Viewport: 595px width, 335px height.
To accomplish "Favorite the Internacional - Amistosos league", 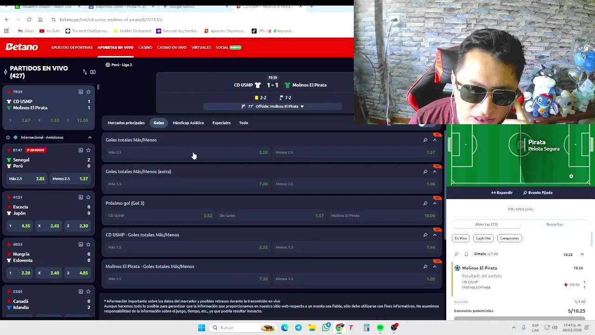I will coord(8,137).
